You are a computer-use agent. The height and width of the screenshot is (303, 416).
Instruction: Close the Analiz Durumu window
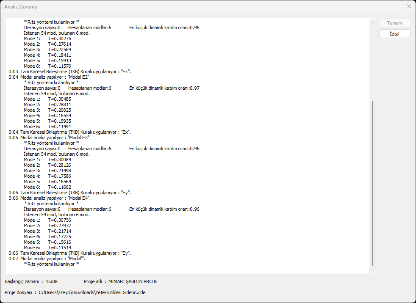point(409,7)
